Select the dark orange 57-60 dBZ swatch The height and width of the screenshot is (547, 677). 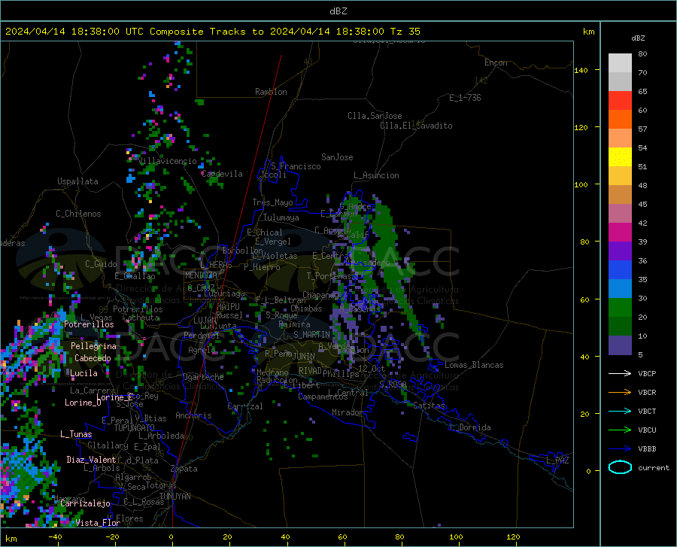click(620, 120)
